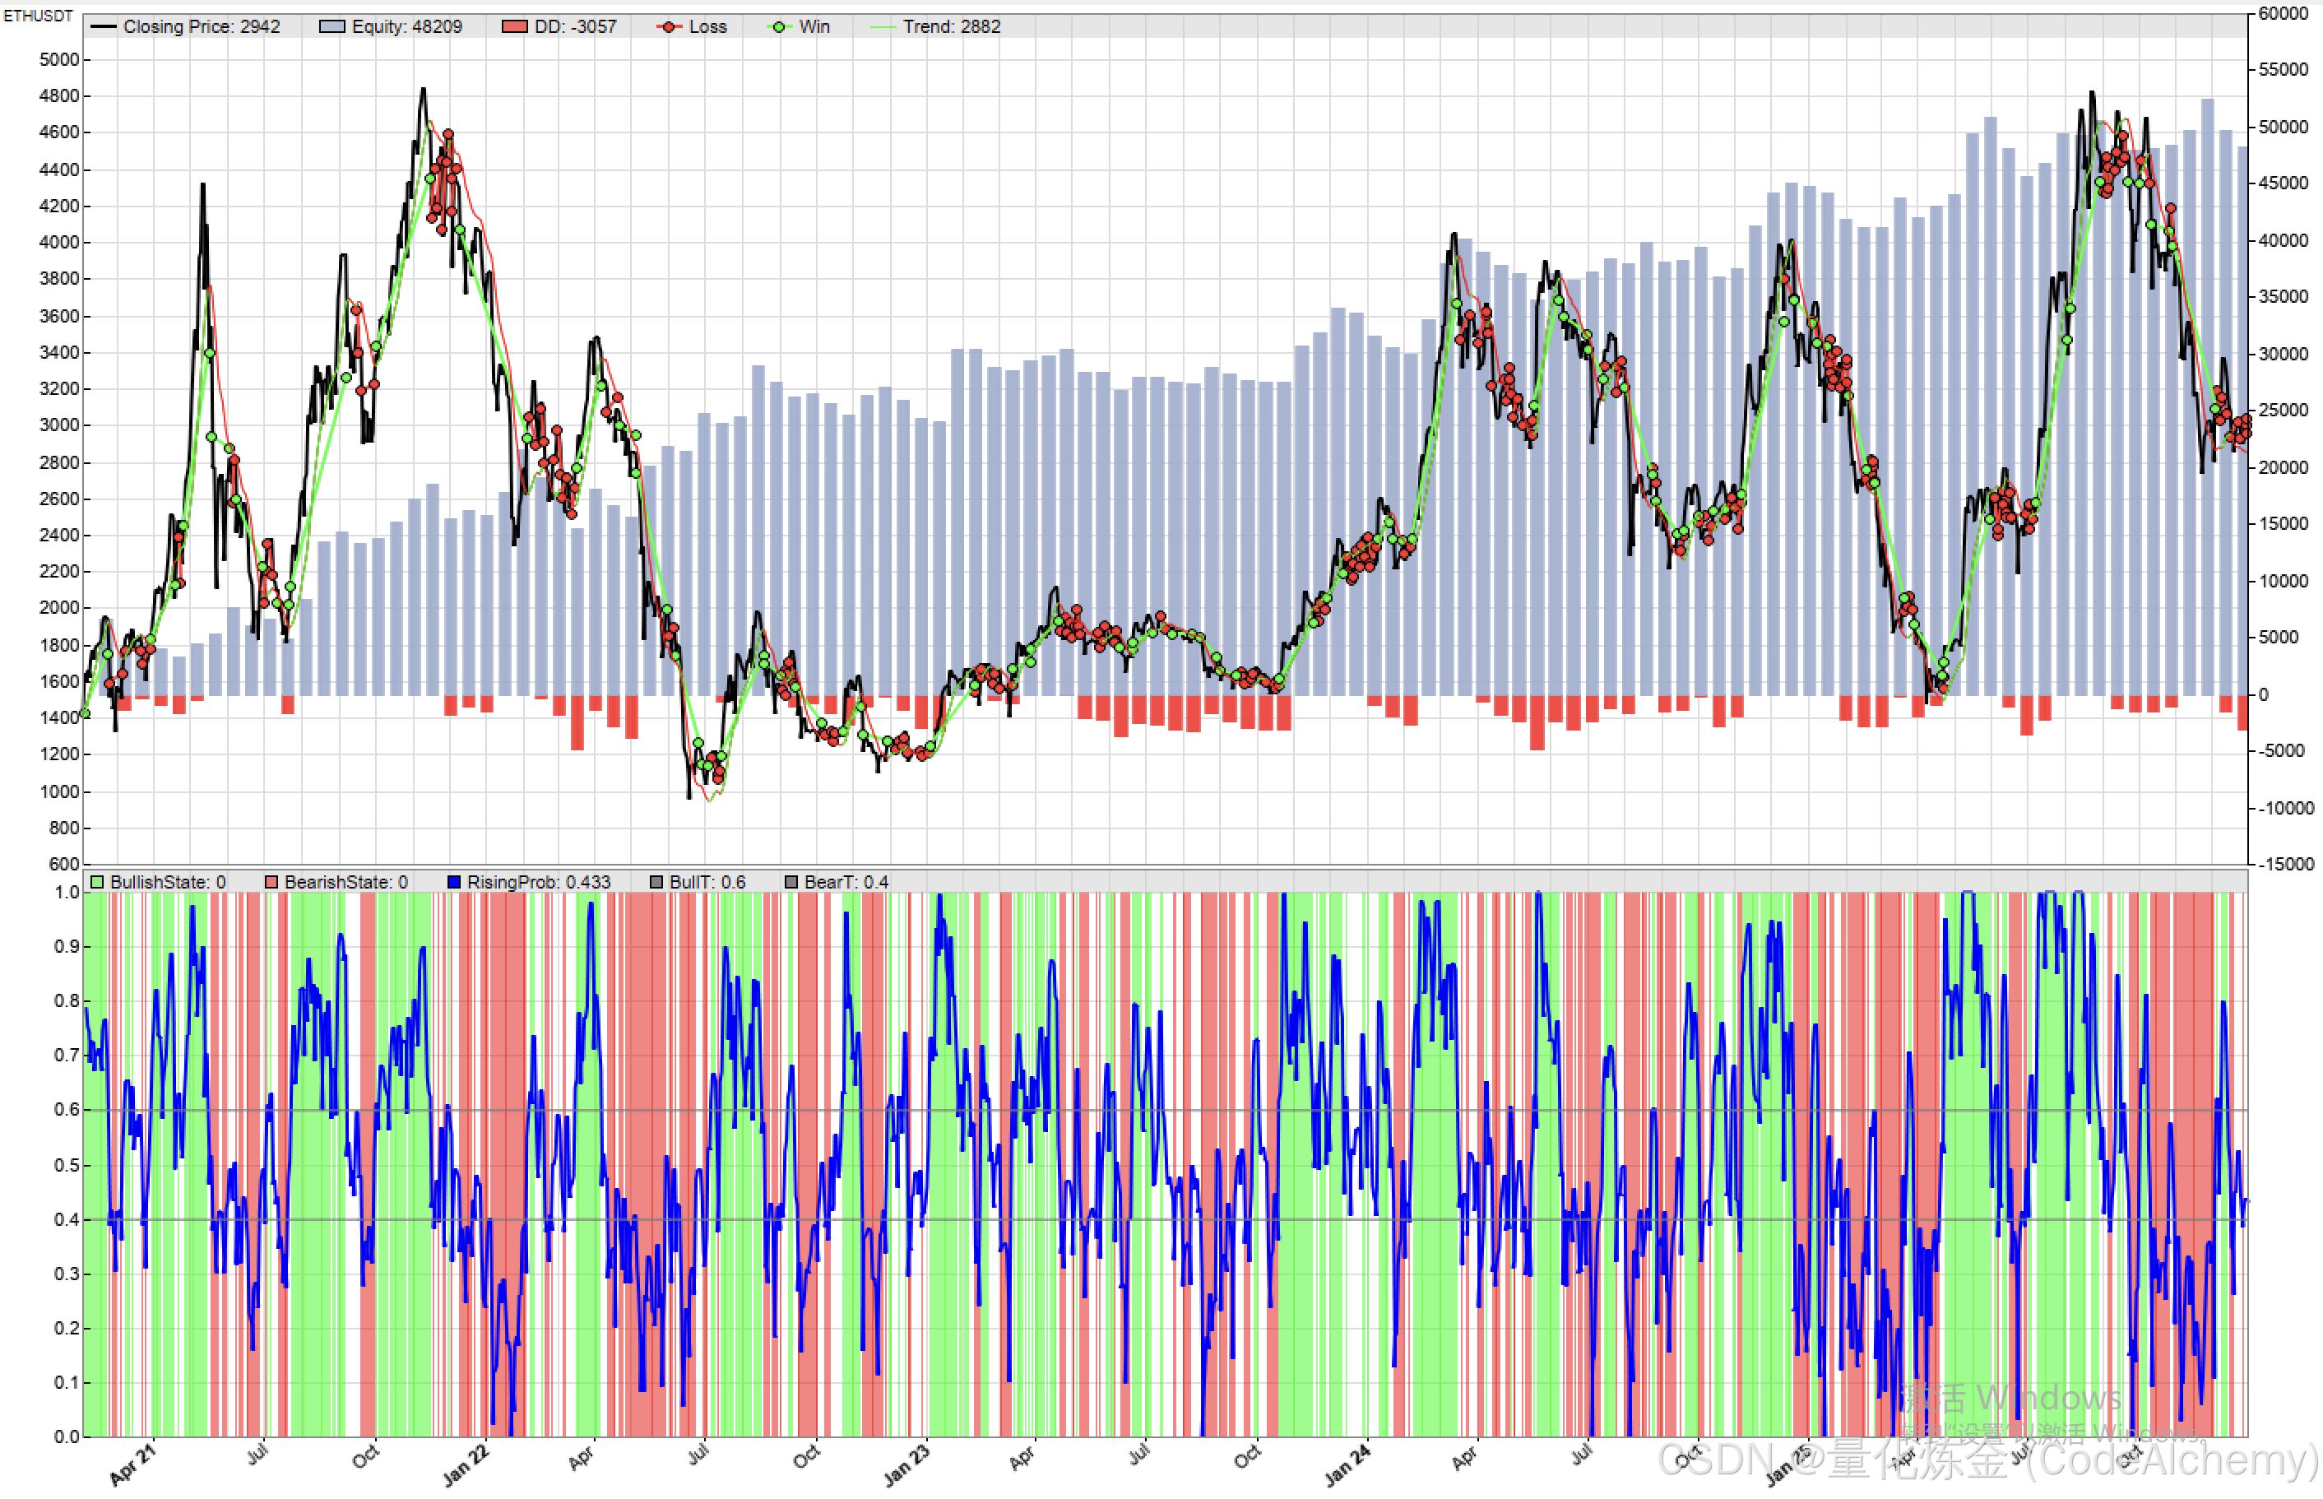Click the green Trend line legend icon

(883, 26)
